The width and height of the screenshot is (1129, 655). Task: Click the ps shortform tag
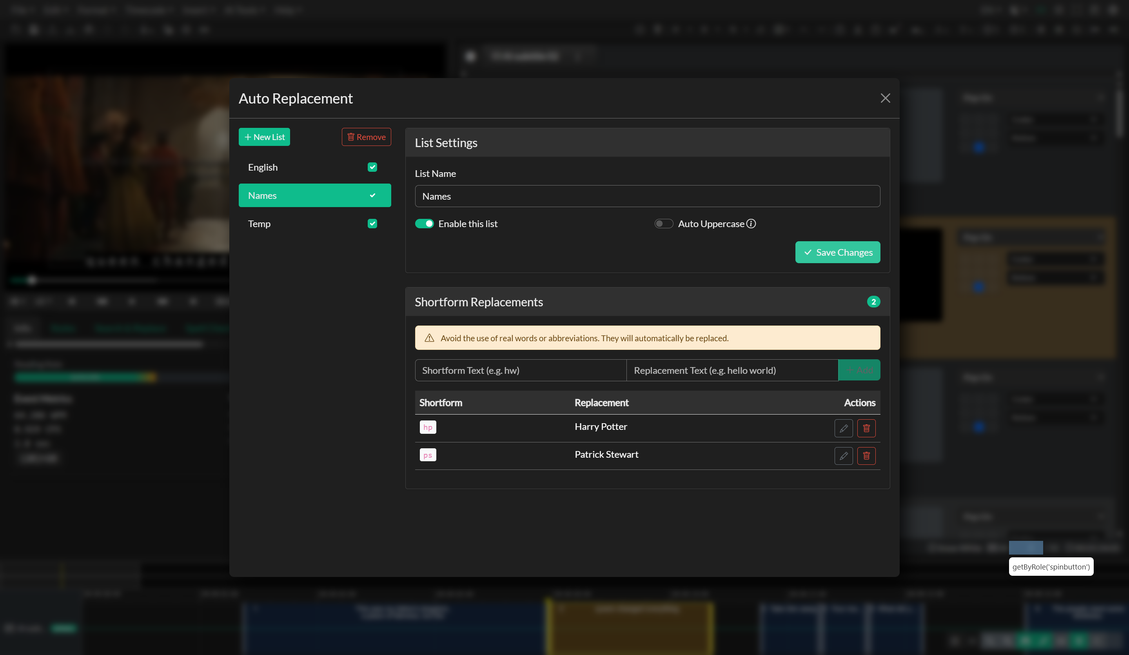(x=428, y=455)
